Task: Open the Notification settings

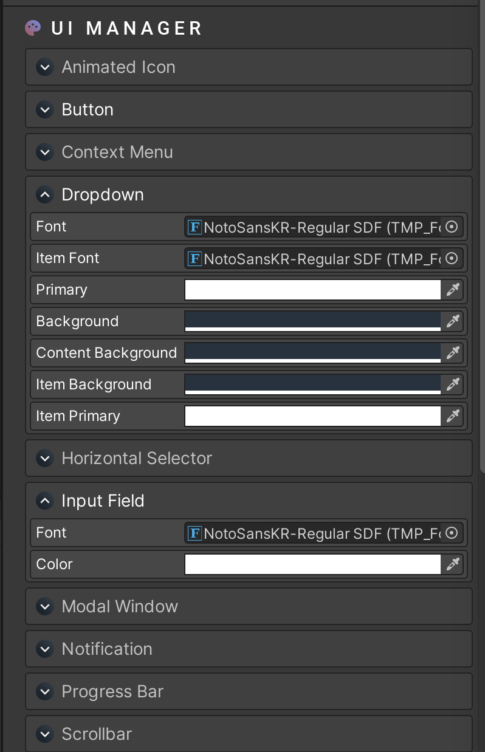Action: click(x=45, y=649)
